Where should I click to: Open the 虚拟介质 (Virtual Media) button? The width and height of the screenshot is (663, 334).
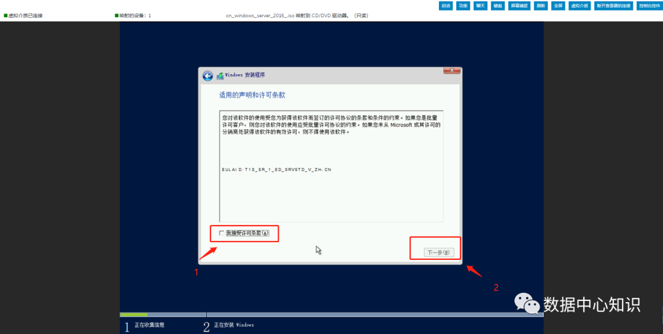coord(580,6)
